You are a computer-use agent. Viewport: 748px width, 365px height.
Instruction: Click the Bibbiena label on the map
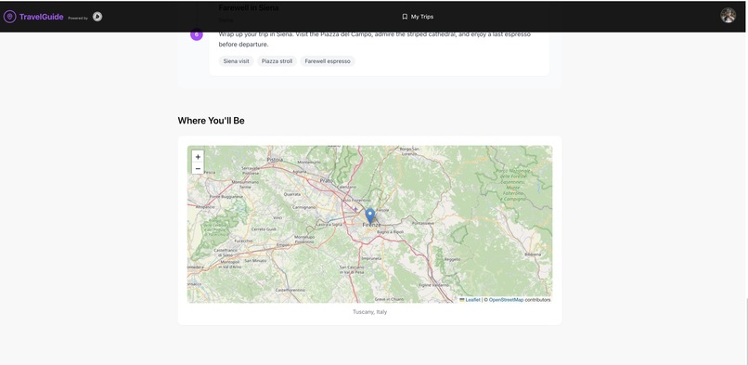click(533, 254)
